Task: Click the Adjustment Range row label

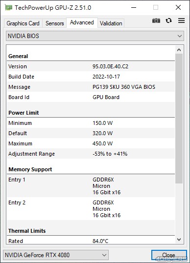Action: click(x=31, y=154)
